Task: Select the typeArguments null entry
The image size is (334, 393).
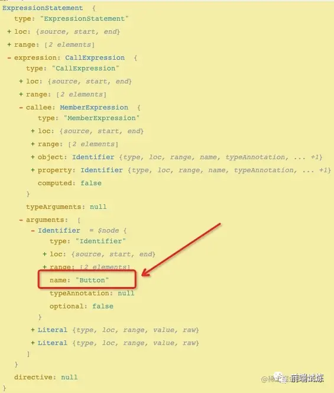Action: [x=66, y=207]
